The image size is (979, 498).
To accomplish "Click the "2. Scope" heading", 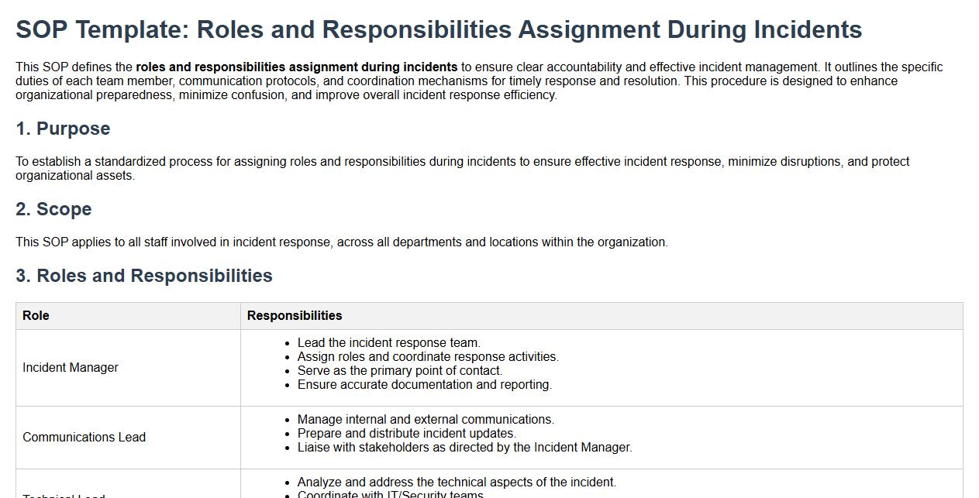I will tap(53, 209).
